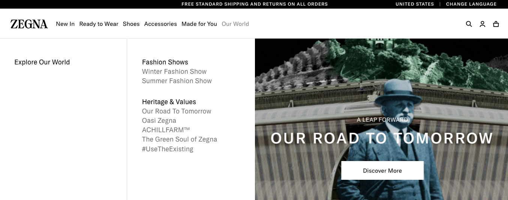Image resolution: width=508 pixels, height=200 pixels.
Task: Open The Green Soul of Zegna link
Action: pyautogui.click(x=180, y=139)
